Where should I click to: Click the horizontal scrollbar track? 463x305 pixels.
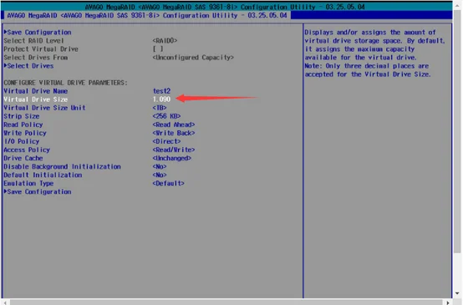(226, 302)
